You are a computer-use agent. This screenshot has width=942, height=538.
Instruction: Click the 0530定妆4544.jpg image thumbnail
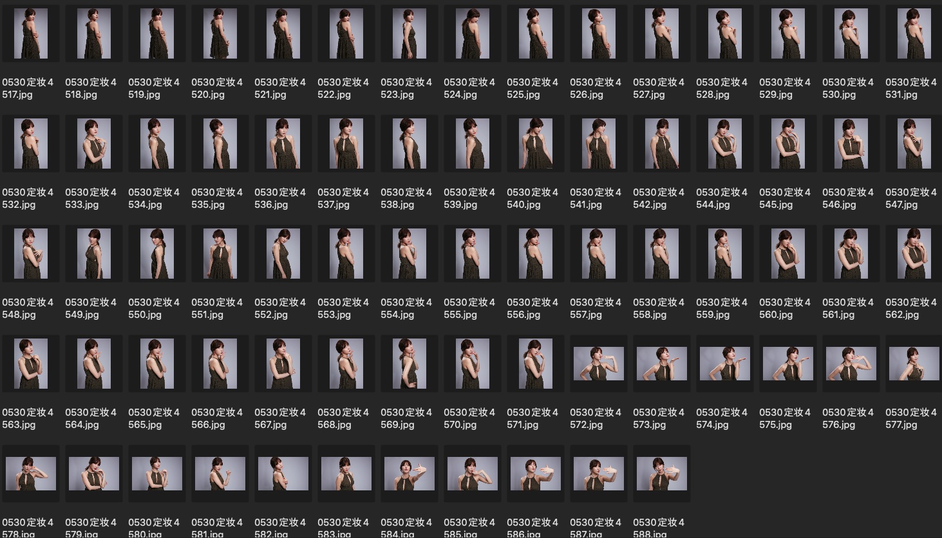point(725,144)
